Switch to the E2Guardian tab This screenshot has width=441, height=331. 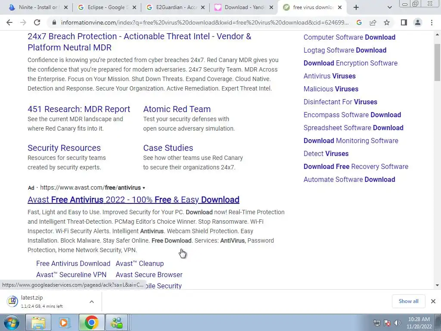click(x=175, y=7)
